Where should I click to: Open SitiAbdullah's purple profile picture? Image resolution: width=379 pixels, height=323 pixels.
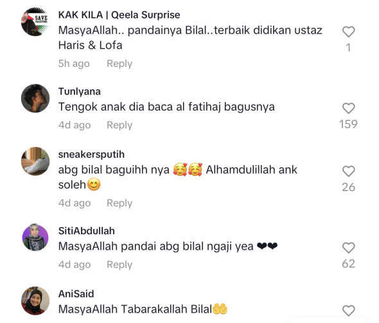[x=35, y=237]
